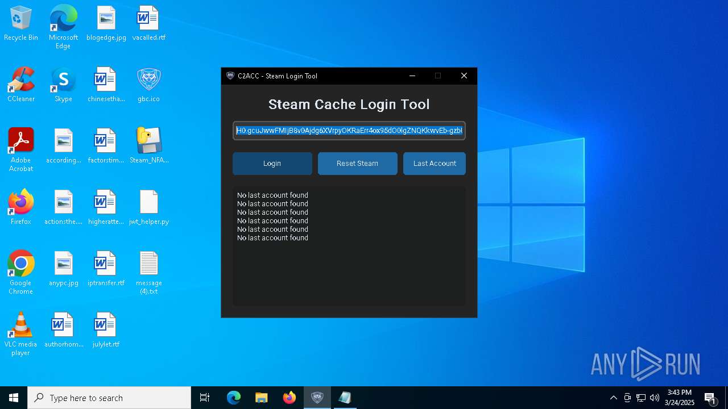The height and width of the screenshot is (409, 728).
Task: Click the first 'No last account found' log line
Action: (x=272, y=195)
